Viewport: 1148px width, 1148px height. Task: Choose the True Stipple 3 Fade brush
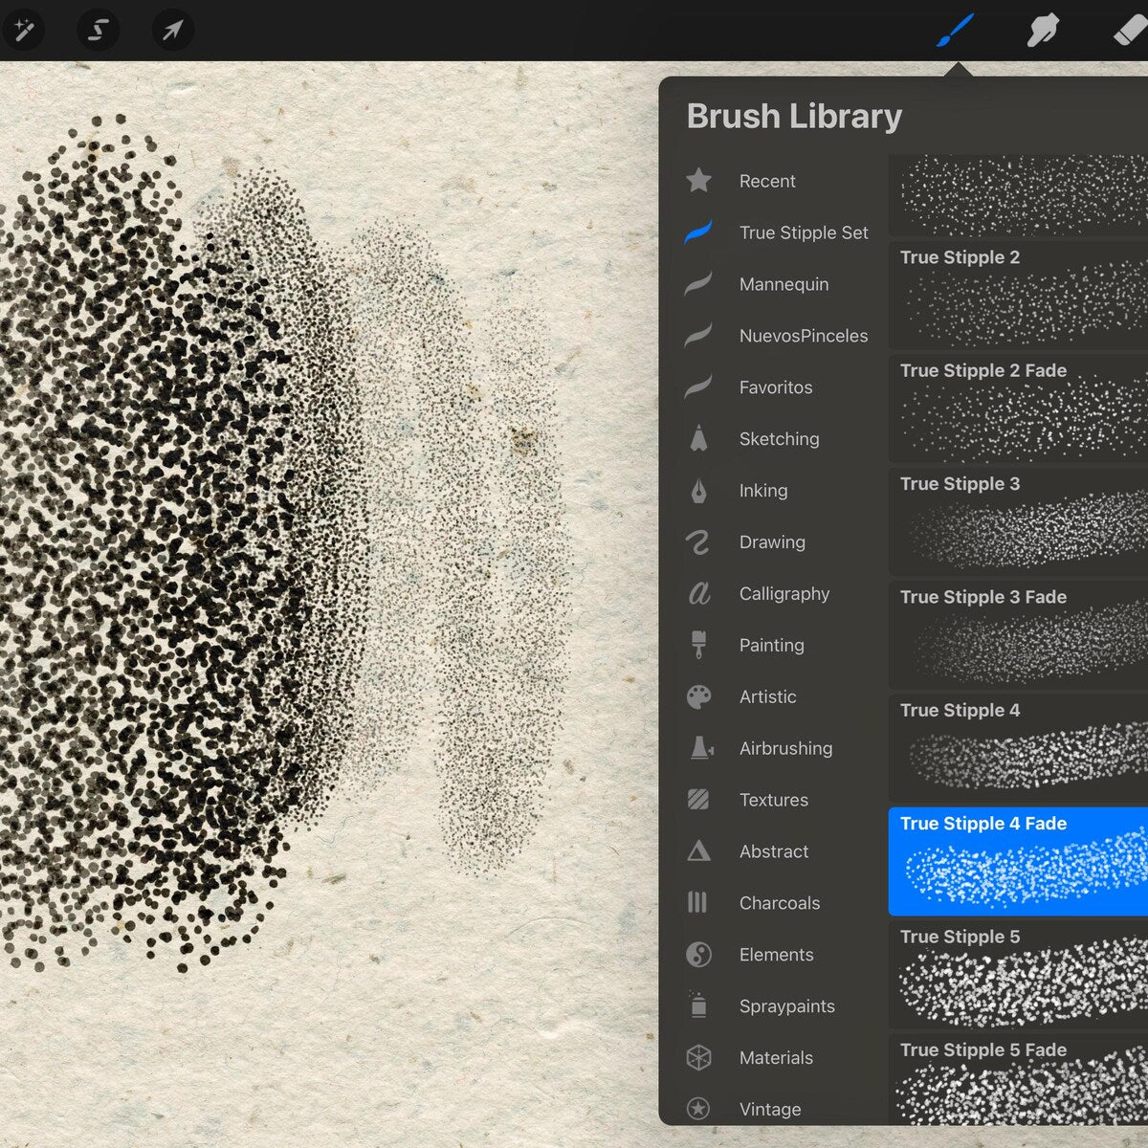(1018, 634)
